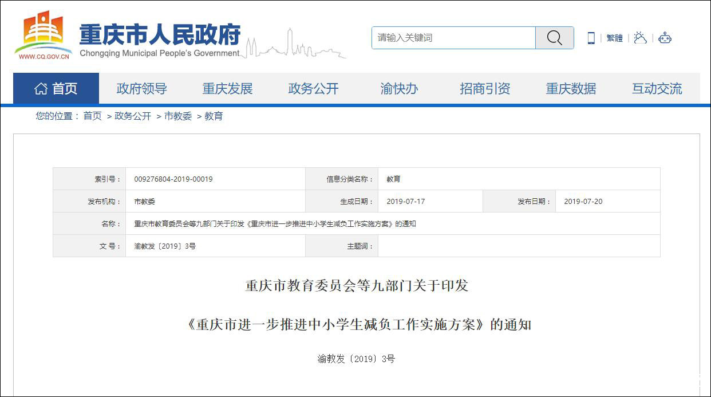Click document number 渝教发〔2019〕3号 below title
This screenshot has height=397, width=711.
coord(356,359)
